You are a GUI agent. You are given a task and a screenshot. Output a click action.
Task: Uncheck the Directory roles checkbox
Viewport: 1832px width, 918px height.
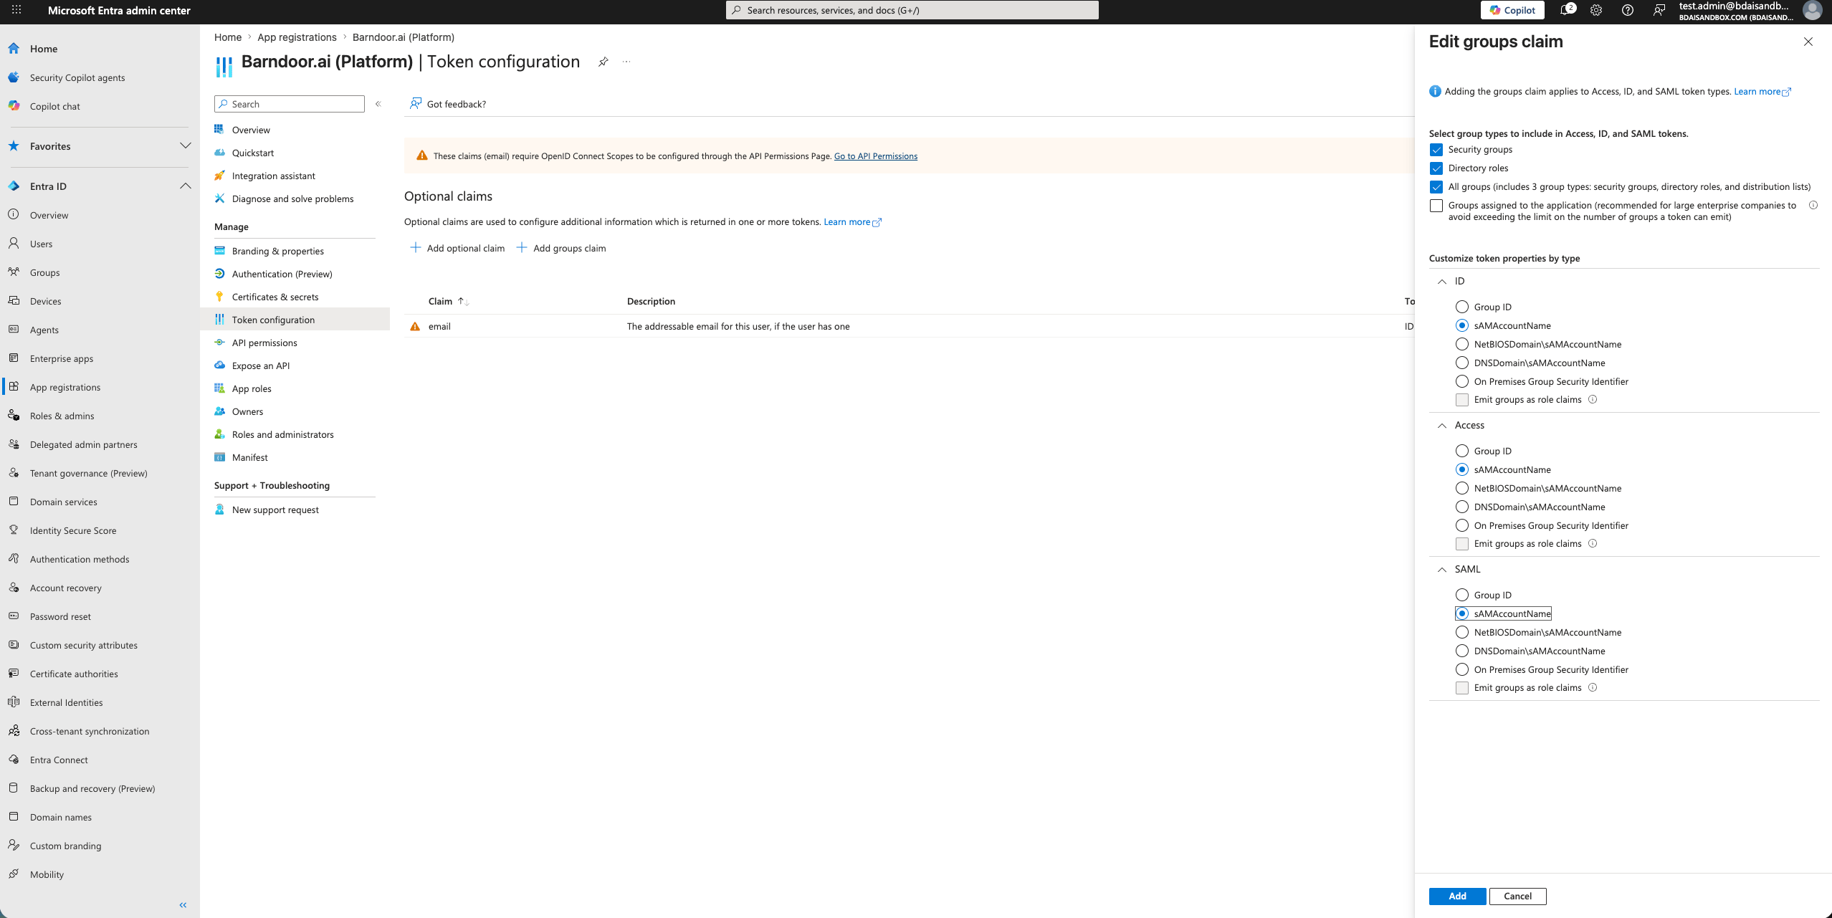pyautogui.click(x=1436, y=168)
